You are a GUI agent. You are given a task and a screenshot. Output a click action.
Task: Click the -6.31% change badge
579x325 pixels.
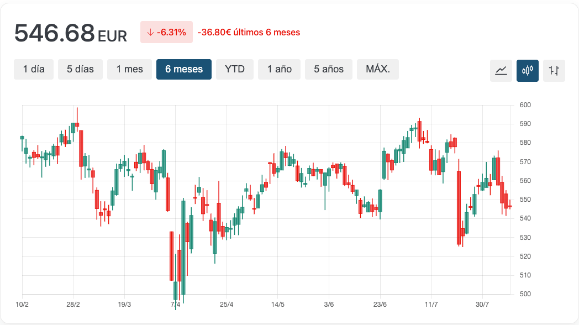click(166, 32)
